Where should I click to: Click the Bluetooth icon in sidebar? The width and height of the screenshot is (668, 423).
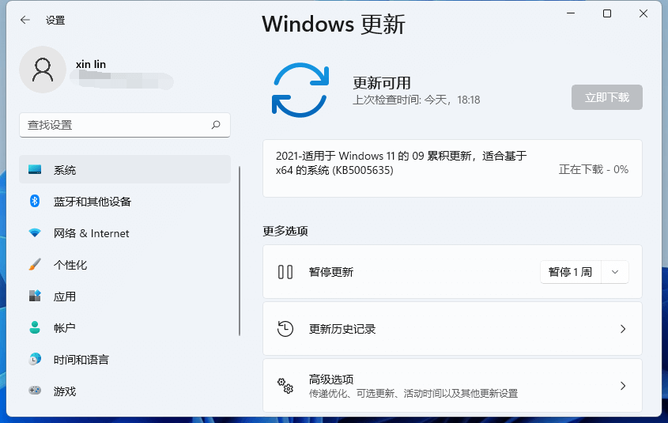[x=35, y=201]
